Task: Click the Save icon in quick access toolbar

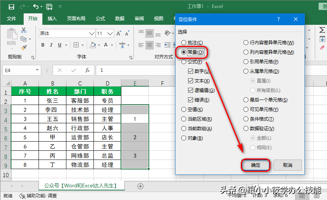Action: [11, 7]
